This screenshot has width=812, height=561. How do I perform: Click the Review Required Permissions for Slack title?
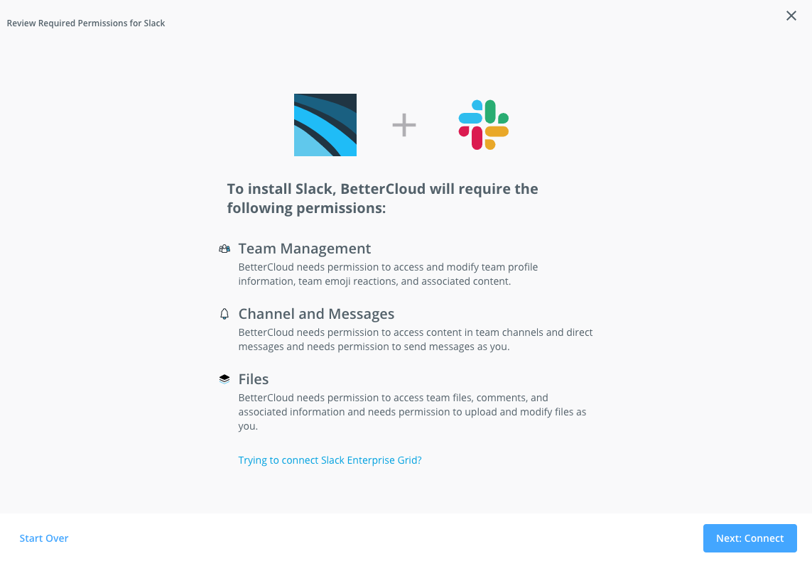point(85,23)
